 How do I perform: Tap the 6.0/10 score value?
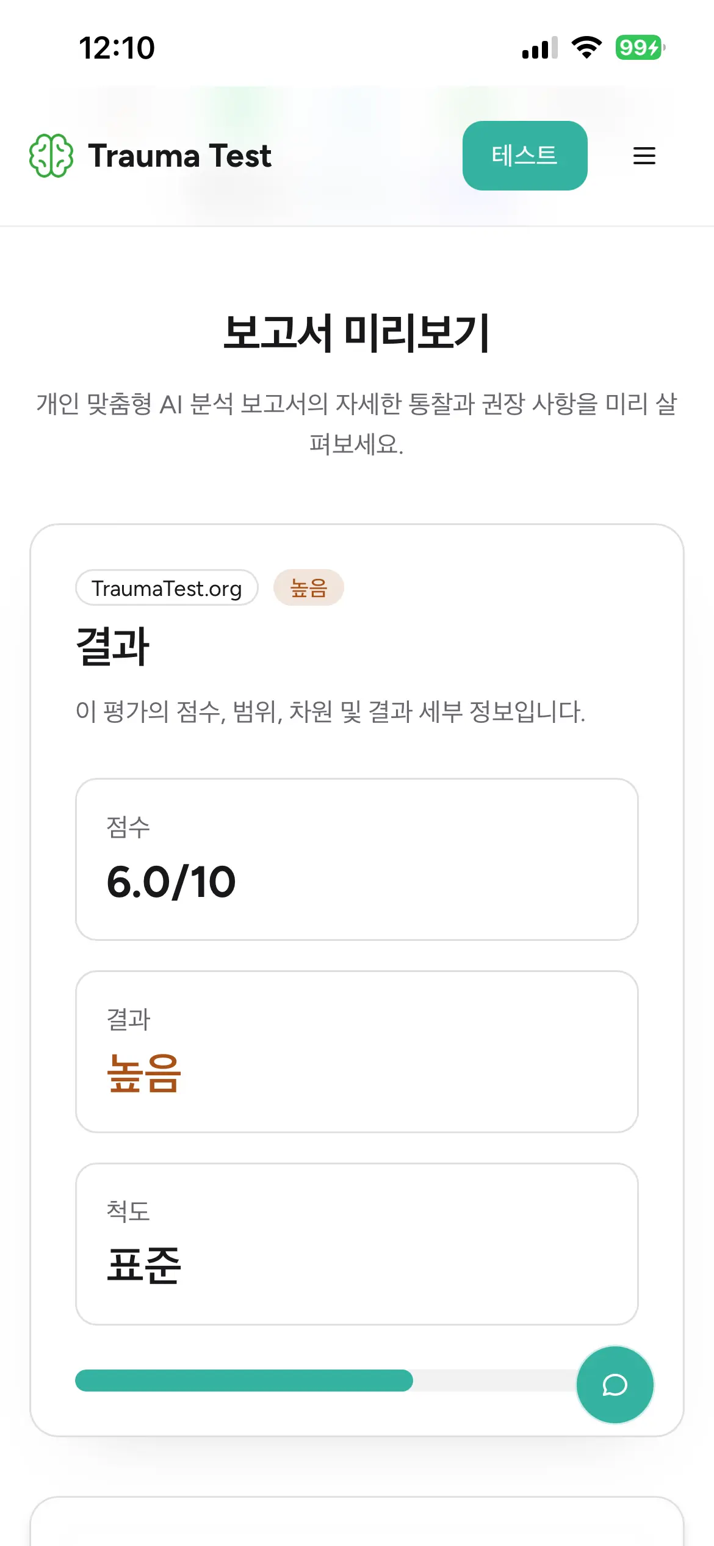point(171,883)
